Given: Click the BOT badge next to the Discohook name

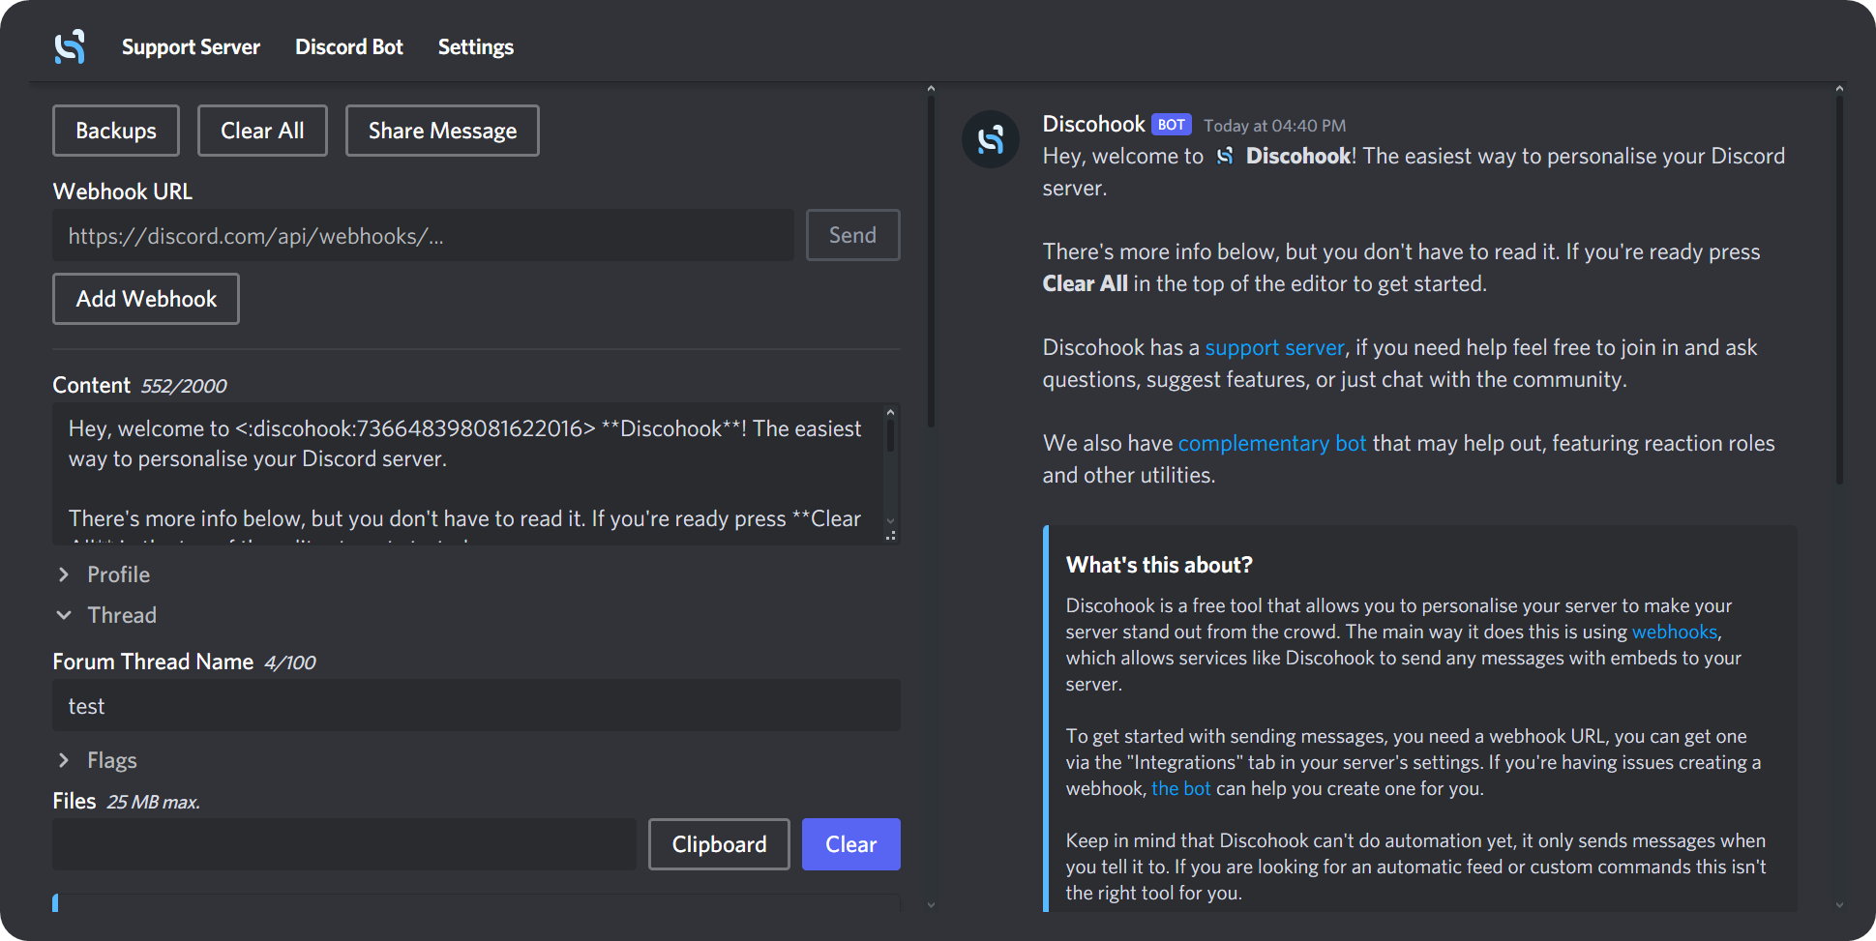Looking at the screenshot, I should click(x=1171, y=124).
